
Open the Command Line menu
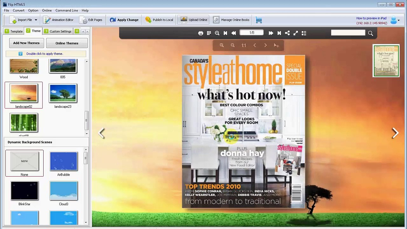click(67, 10)
